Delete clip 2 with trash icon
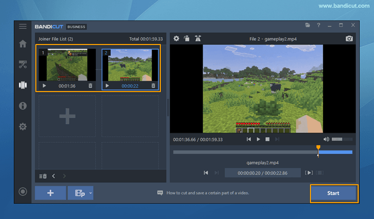The height and width of the screenshot is (219, 374). [153, 86]
